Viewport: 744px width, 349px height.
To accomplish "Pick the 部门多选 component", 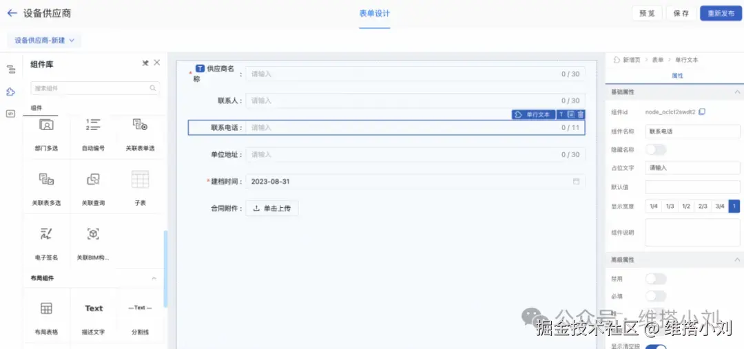I will [46, 136].
